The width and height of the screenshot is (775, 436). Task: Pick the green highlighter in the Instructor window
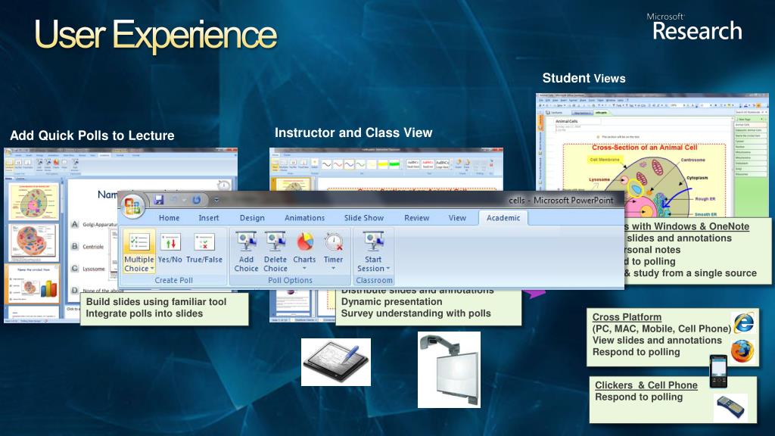pos(394,163)
